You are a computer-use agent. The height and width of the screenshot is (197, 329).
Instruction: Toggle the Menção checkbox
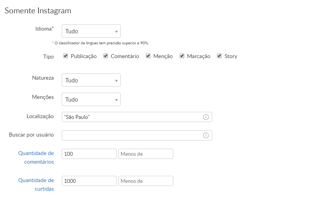click(148, 56)
